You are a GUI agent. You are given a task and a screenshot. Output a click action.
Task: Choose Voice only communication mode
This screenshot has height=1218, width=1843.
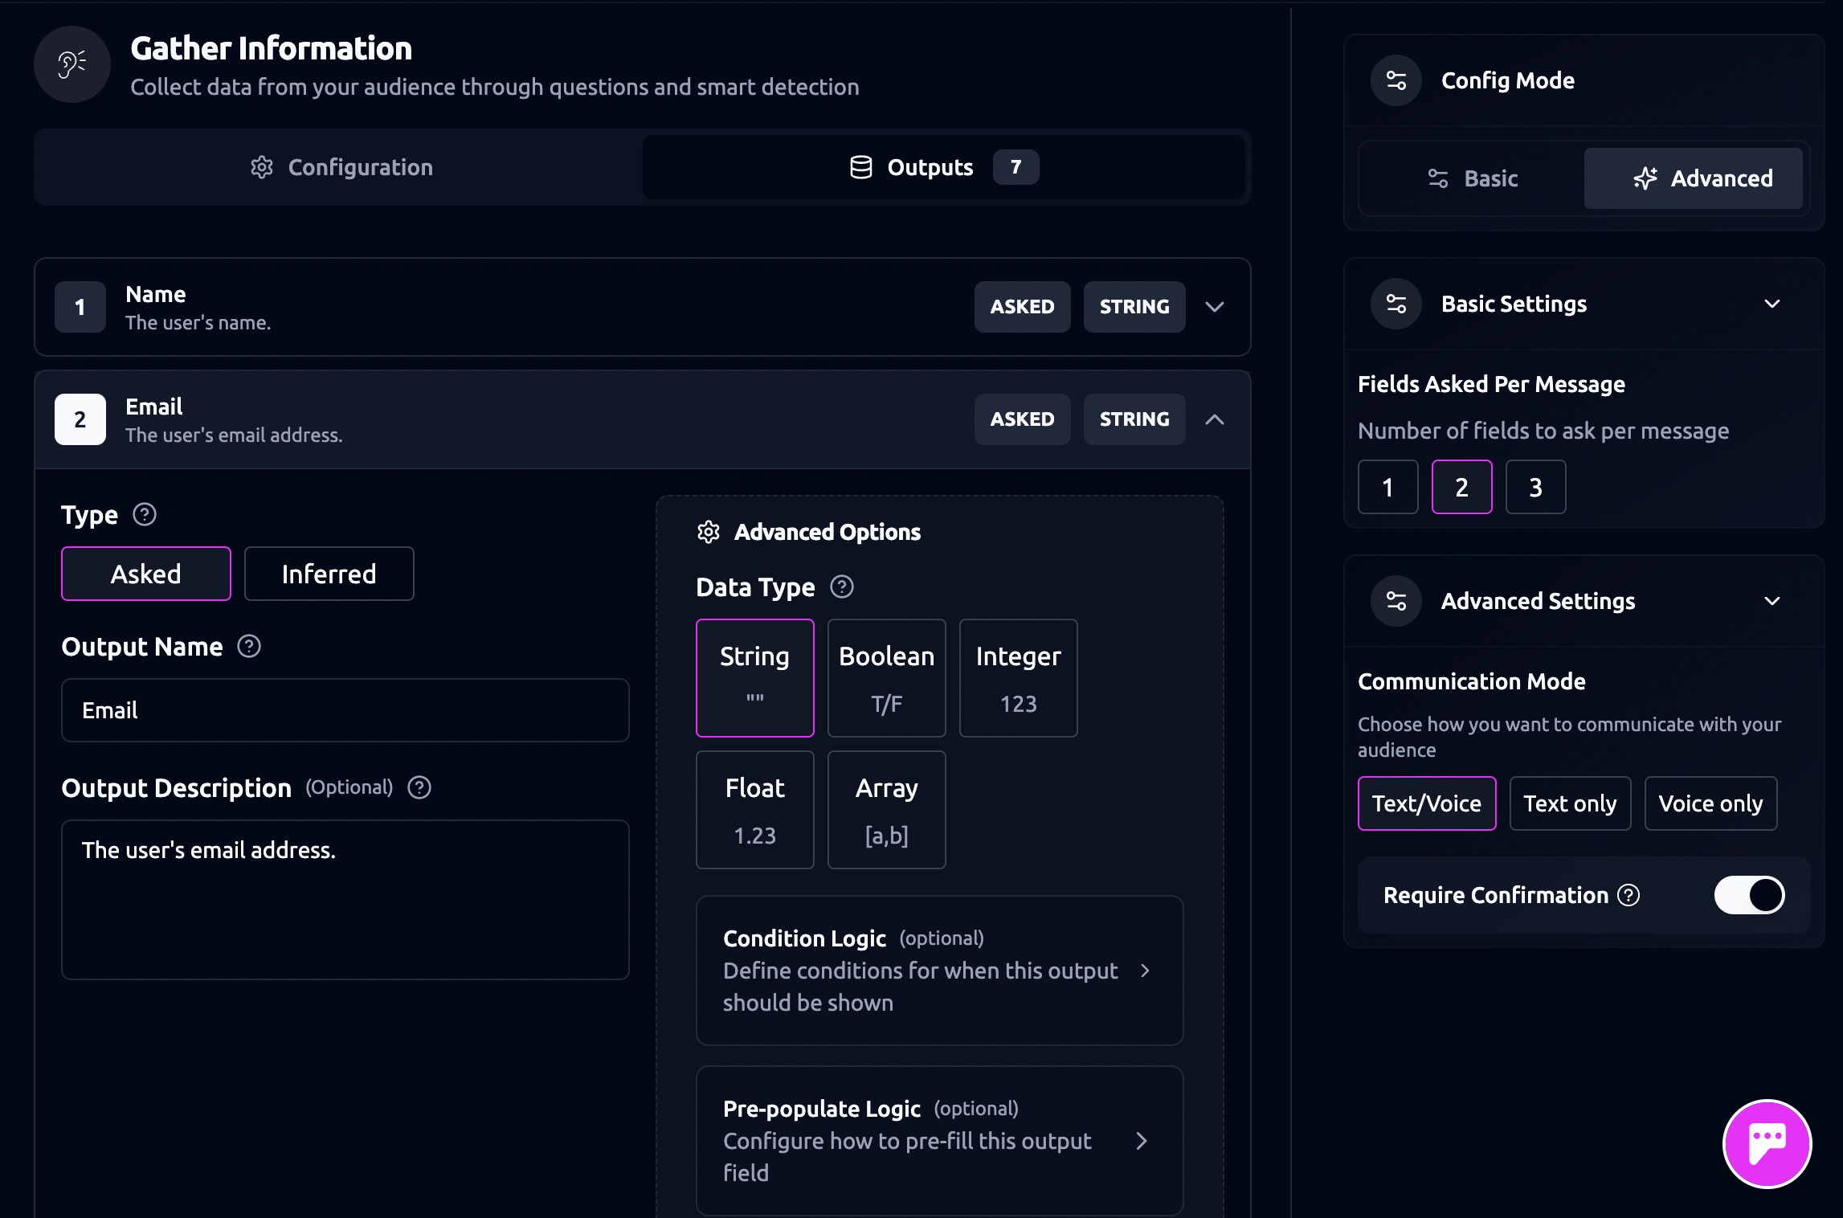tap(1710, 803)
